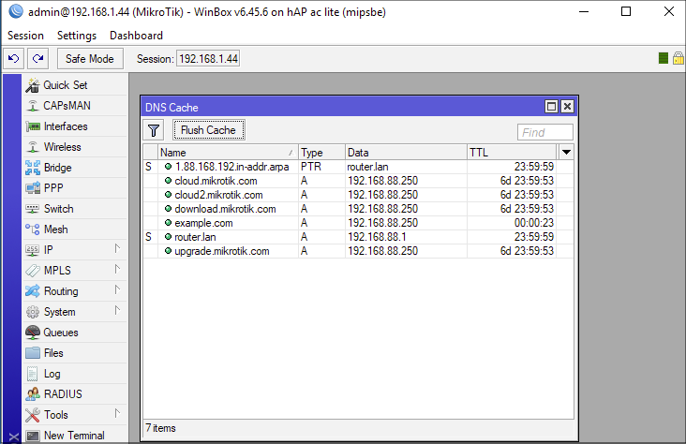The width and height of the screenshot is (686, 444).
Task: Click the Find search field
Action: (x=545, y=132)
